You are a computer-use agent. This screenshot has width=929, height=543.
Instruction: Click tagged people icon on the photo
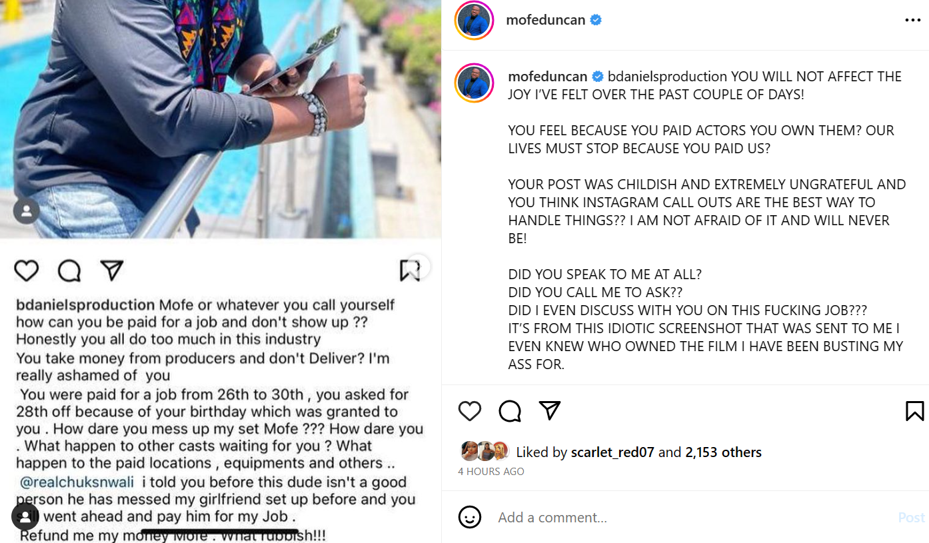point(26,517)
